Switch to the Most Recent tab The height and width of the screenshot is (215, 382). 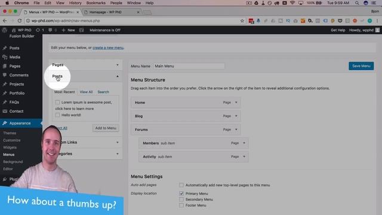[x=64, y=92]
